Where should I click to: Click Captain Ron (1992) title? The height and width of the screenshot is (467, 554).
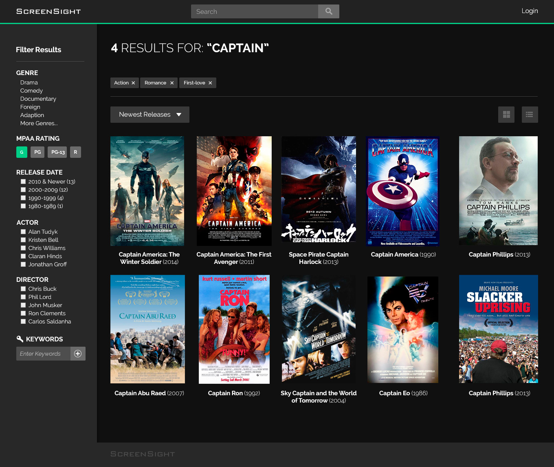click(234, 393)
